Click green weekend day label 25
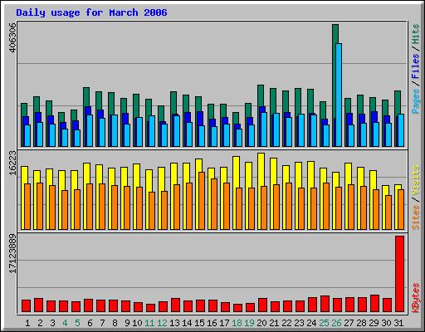Screen dimensions: 425x332 324,323
